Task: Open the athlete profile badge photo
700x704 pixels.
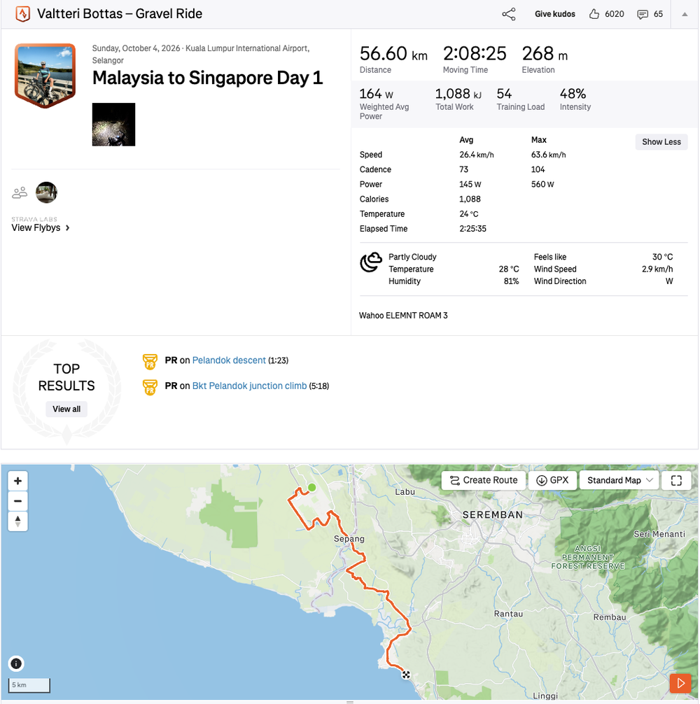Action: click(45, 76)
